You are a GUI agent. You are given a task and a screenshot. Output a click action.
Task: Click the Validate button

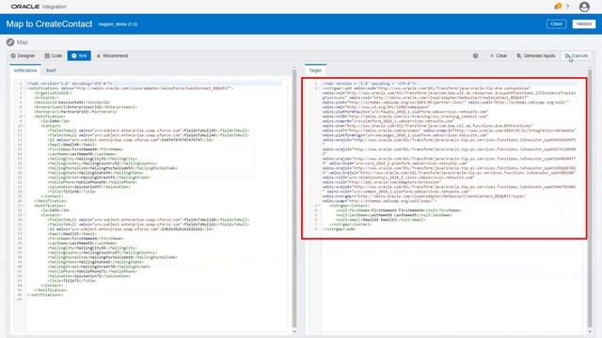pyautogui.click(x=583, y=23)
